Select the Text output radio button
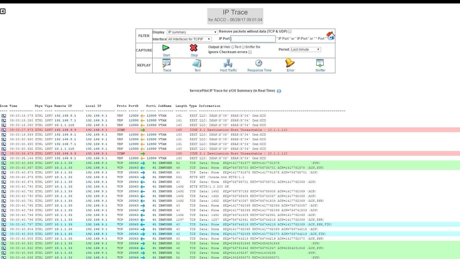Image resolution: width=460 pixels, height=259 pixels. pyautogui.click(x=232, y=47)
